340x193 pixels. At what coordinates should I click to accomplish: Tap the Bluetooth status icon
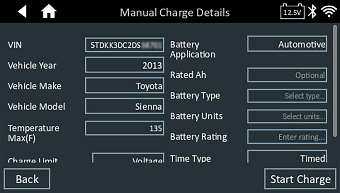pos(312,12)
